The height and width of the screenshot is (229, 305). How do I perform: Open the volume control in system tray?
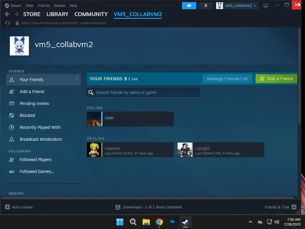[x=277, y=222]
